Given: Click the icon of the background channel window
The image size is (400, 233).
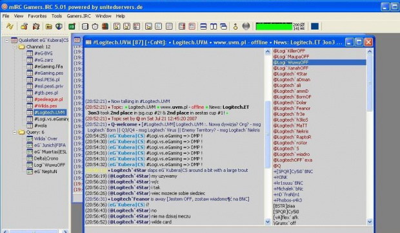Looking at the screenshot, I should 77,40.
